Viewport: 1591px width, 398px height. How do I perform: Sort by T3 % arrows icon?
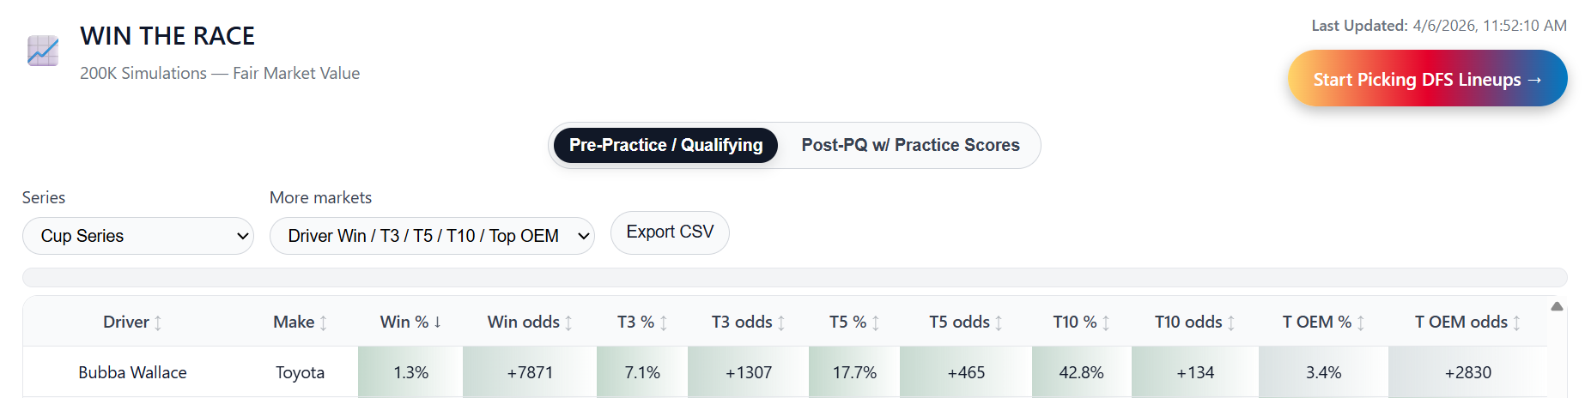664,323
